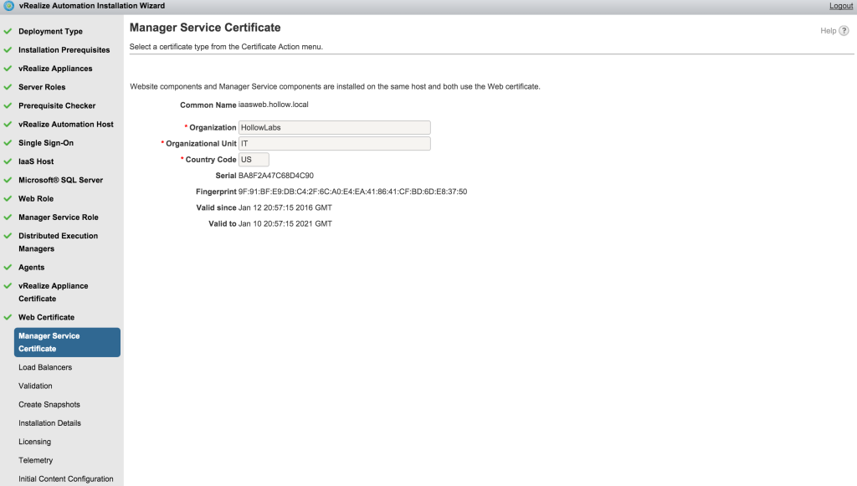Log out using the Logout link
Image resolution: width=857 pixels, height=486 pixels.
[840, 6]
